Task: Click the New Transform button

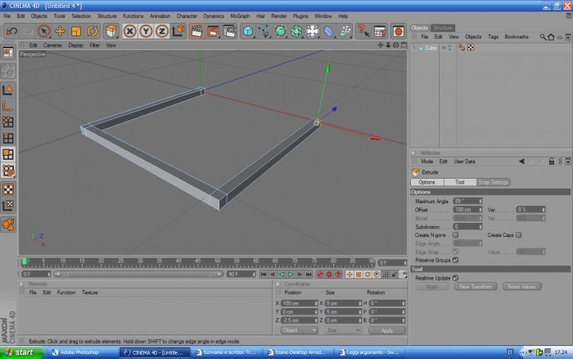Action: [476, 287]
